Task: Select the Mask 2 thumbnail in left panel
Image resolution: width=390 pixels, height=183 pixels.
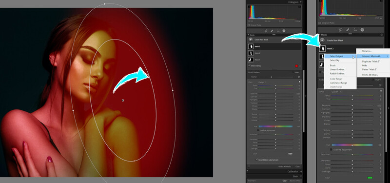Action: [x=251, y=53]
